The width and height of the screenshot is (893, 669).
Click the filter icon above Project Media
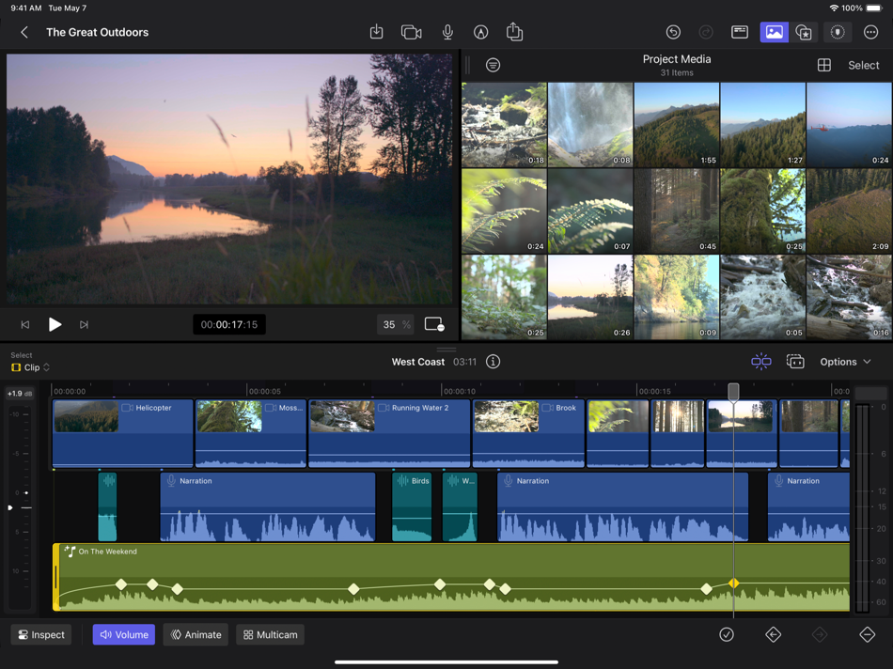pyautogui.click(x=493, y=65)
